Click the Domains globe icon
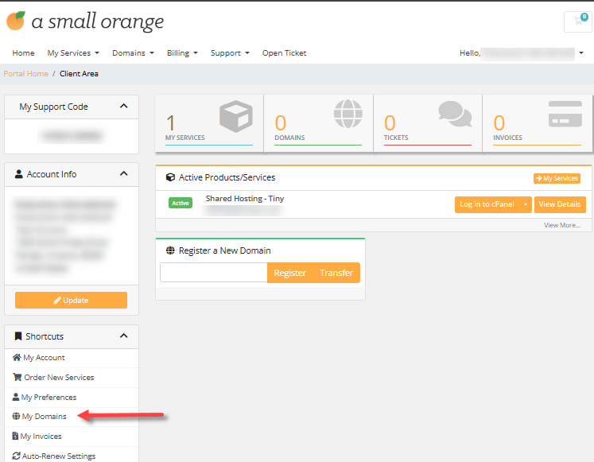The height and width of the screenshot is (462, 594). 347,114
